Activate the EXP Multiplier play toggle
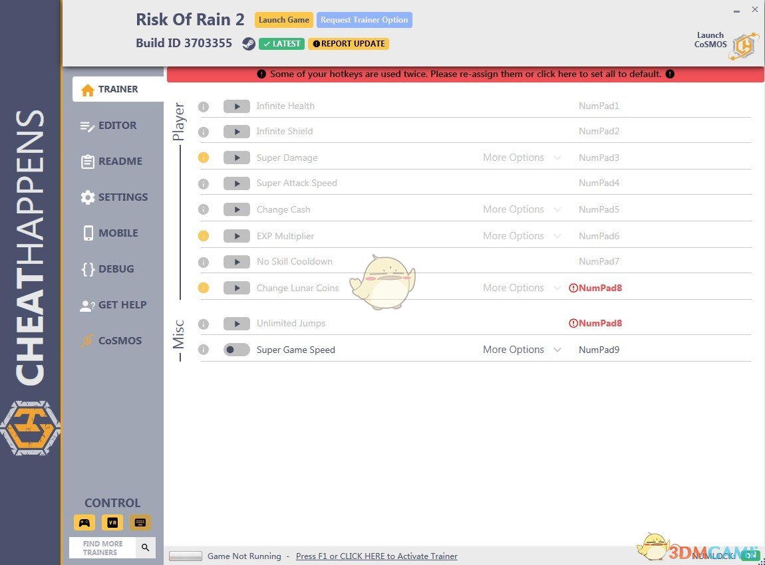Screen dimensions: 765x565 (x=237, y=236)
